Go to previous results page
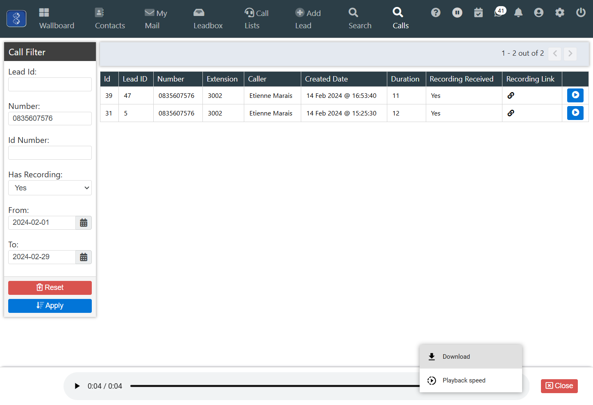The width and height of the screenshot is (593, 405). [x=555, y=54]
